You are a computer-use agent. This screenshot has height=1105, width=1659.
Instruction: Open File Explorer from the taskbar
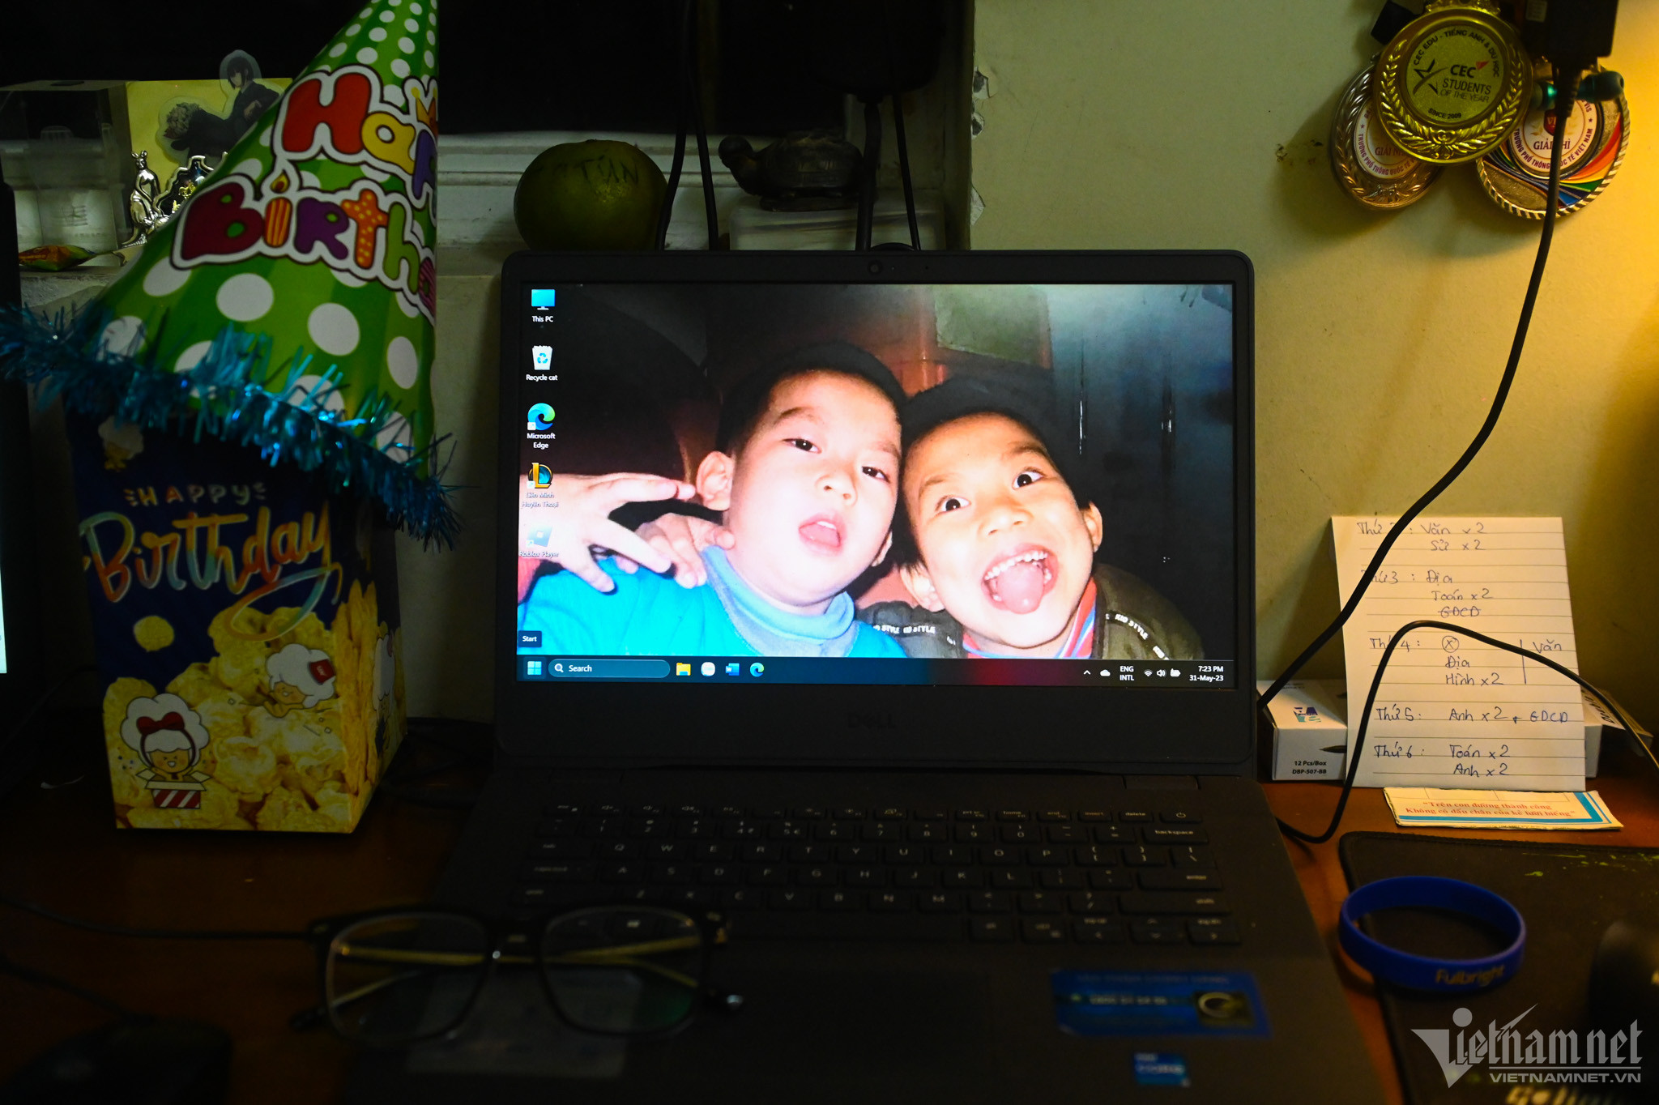[684, 669]
